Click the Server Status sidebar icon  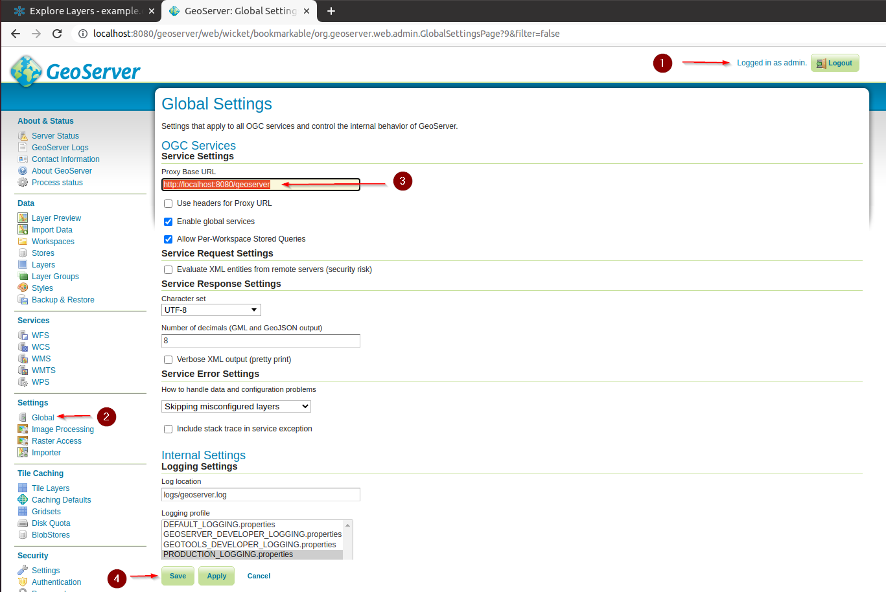[x=23, y=136]
